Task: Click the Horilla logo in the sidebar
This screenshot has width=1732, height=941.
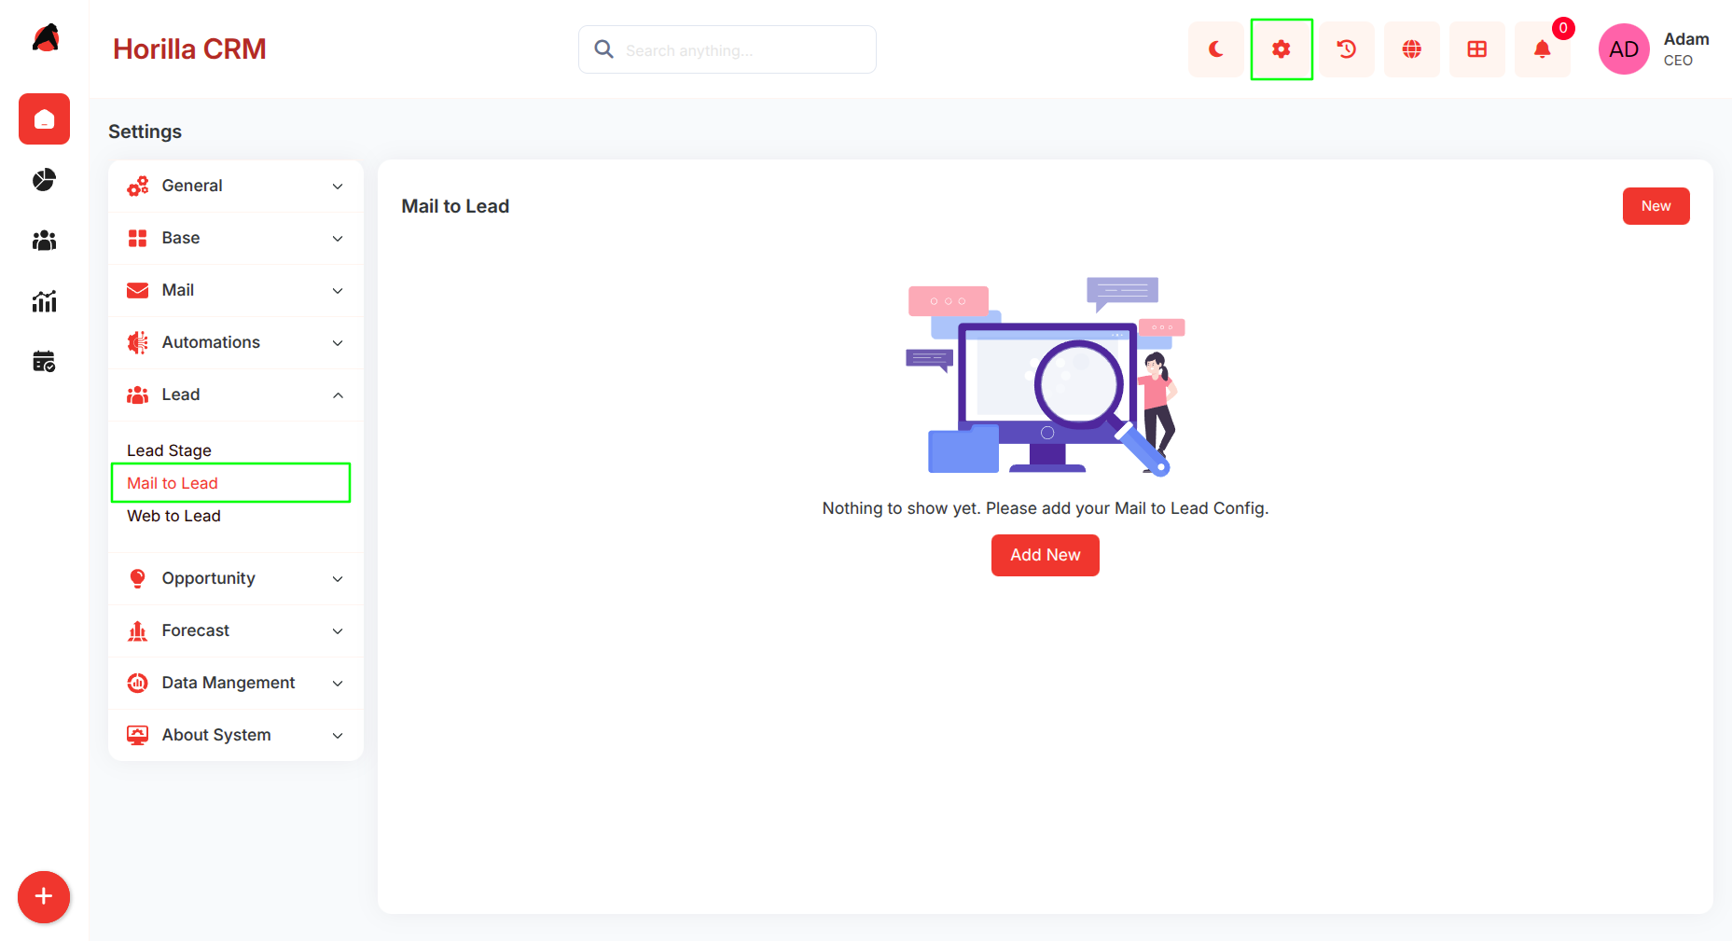Action: 45,38
